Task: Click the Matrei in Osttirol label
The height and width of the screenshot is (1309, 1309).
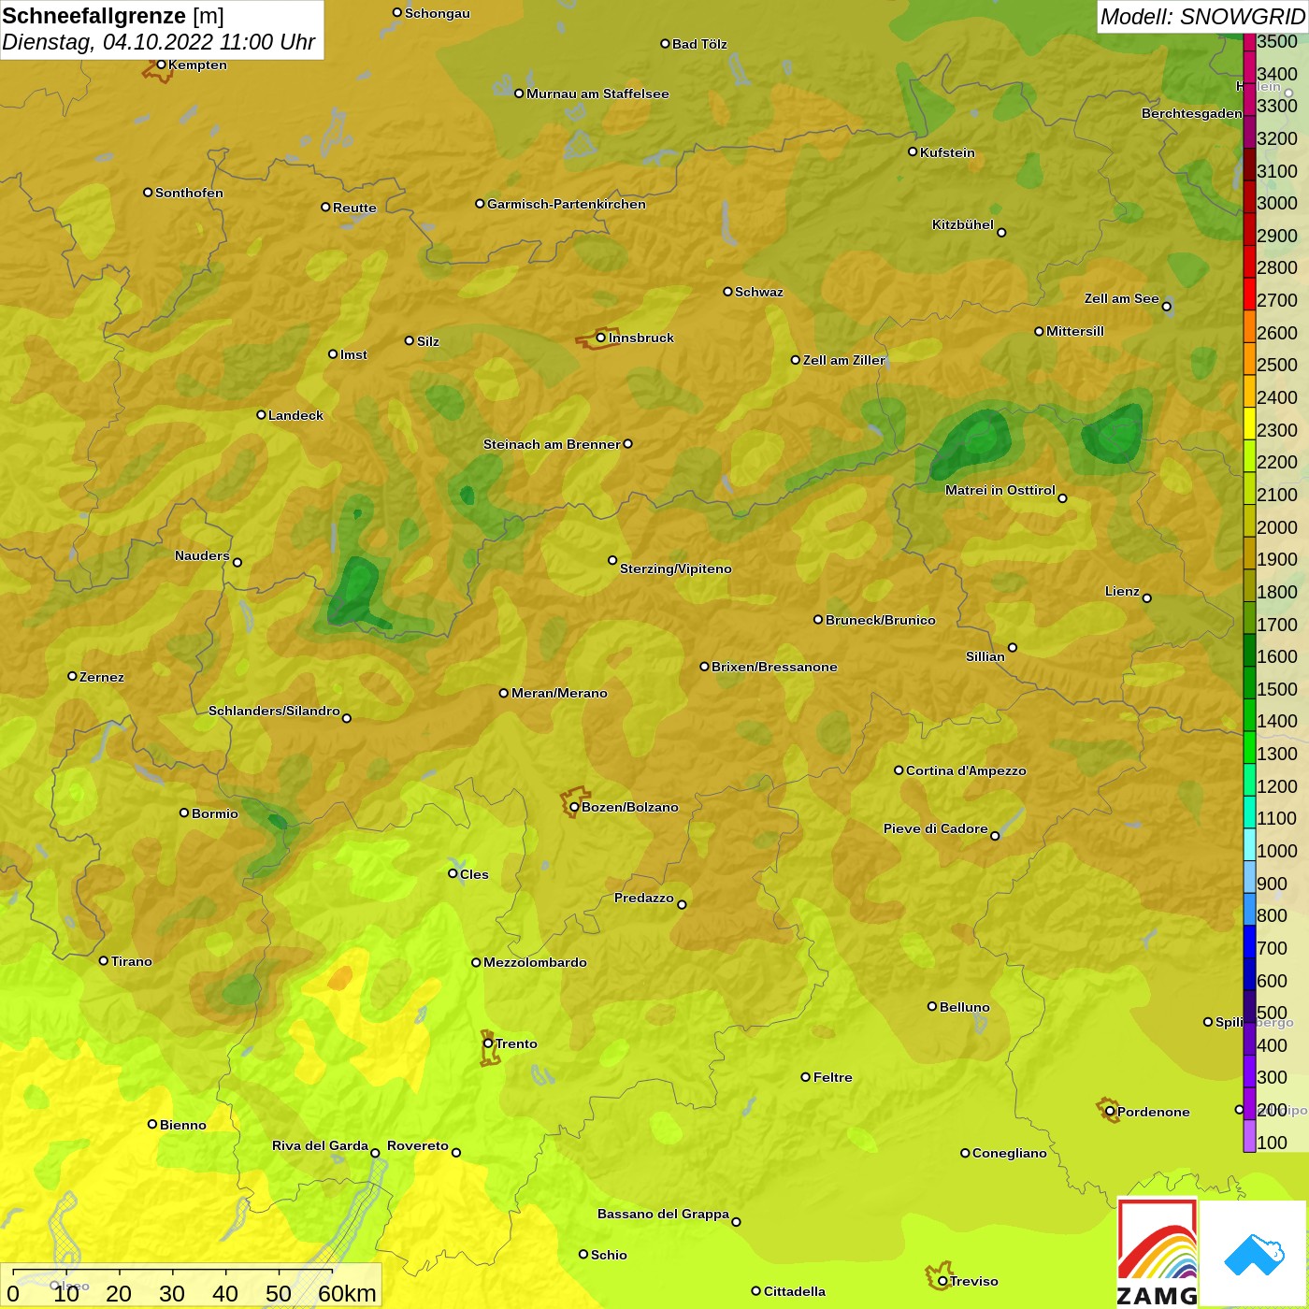Action: tap(1000, 490)
